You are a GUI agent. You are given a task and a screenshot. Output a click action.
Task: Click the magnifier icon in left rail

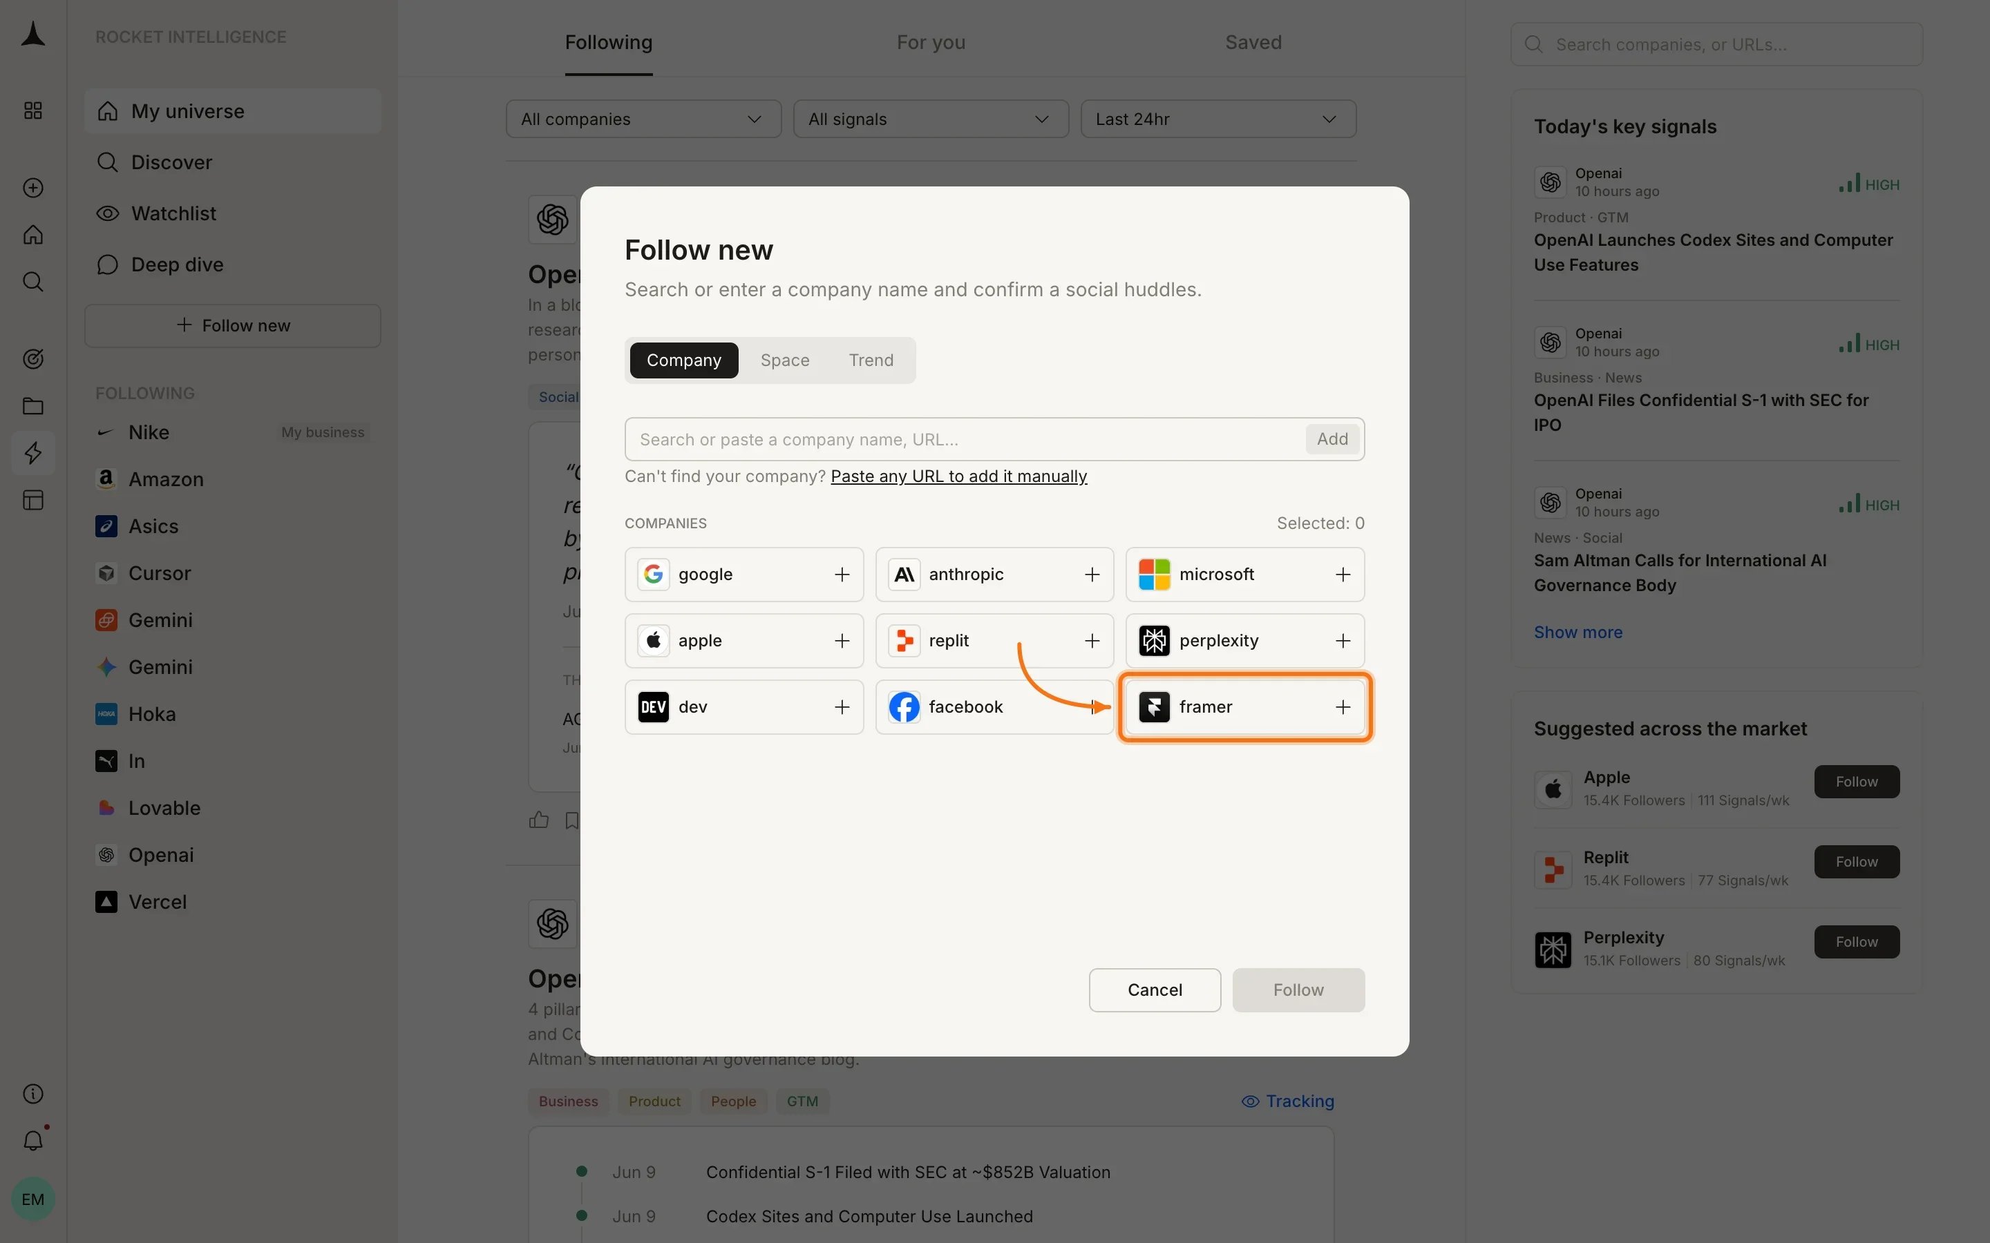33,282
